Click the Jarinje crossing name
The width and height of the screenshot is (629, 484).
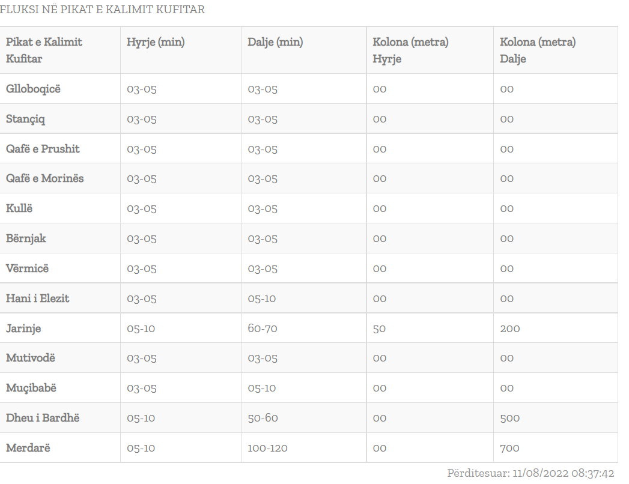23,328
